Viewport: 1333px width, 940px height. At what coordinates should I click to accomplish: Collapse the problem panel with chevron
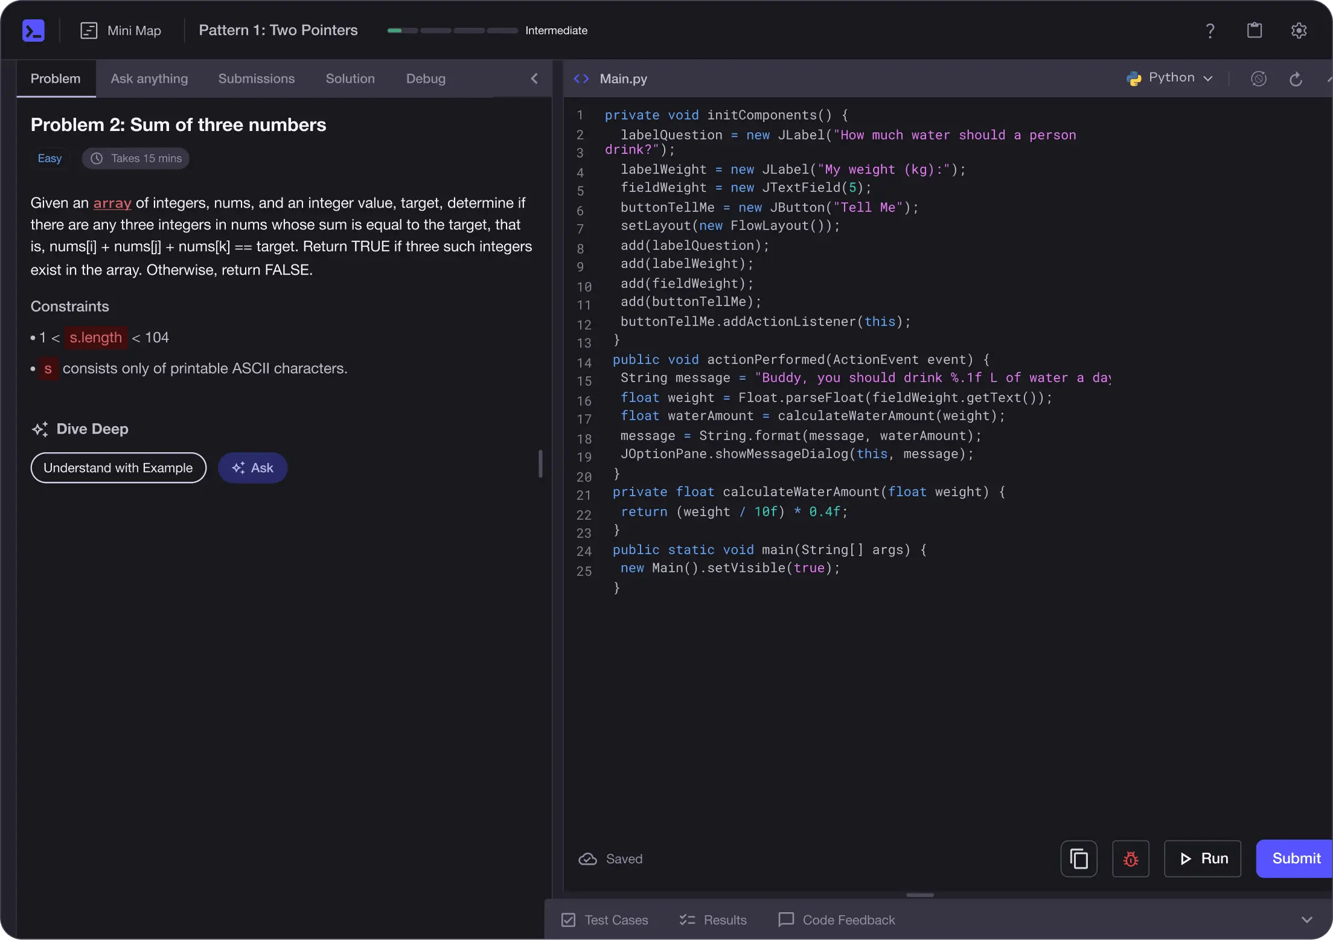point(534,78)
